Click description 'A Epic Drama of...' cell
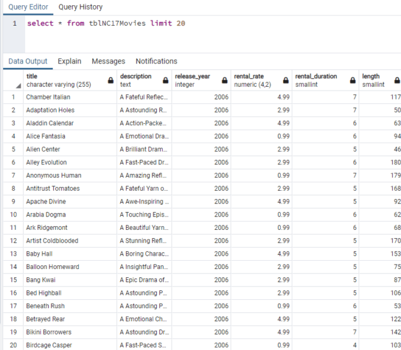401x350 pixels. pyautogui.click(x=144, y=280)
